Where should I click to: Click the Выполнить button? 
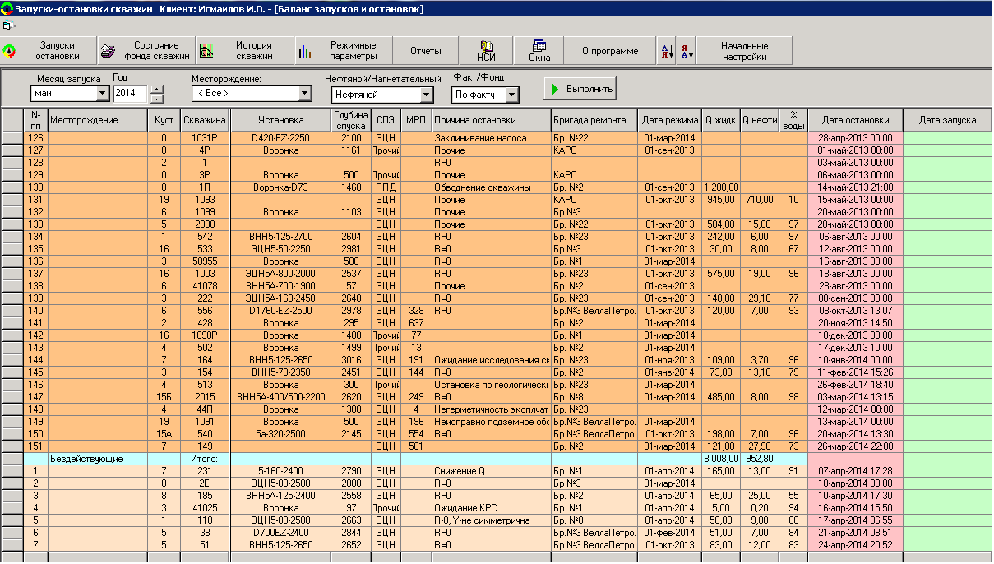tap(580, 89)
